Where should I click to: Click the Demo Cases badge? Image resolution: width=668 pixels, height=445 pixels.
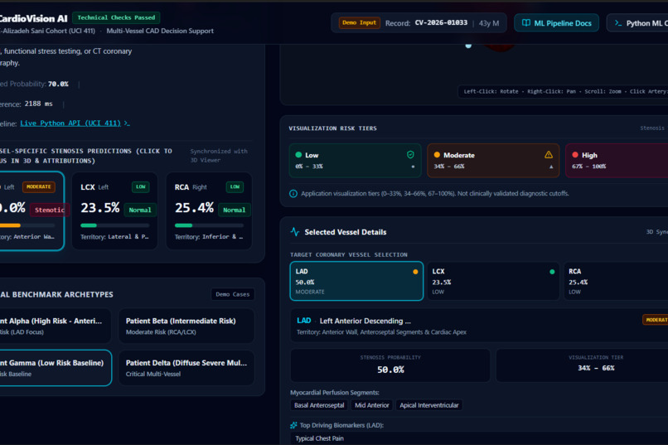click(x=233, y=294)
